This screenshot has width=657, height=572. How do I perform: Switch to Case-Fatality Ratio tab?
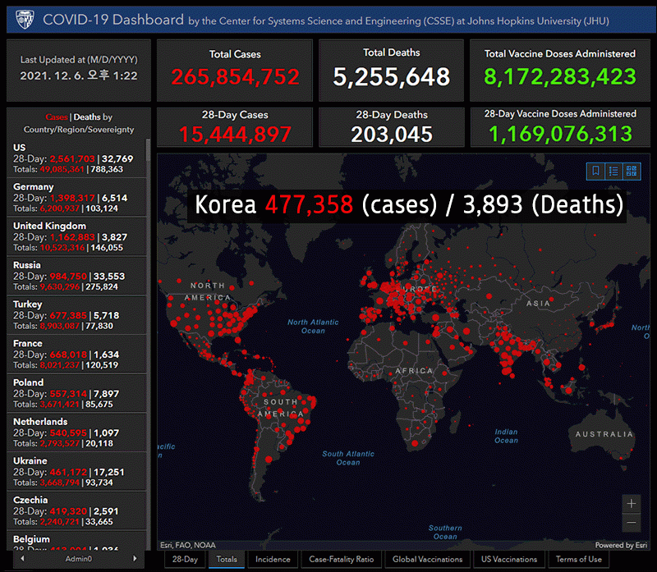pyautogui.click(x=341, y=560)
